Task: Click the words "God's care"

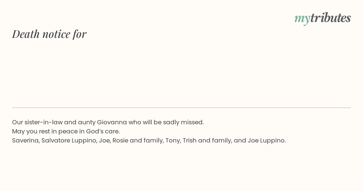Action: tap(103, 131)
